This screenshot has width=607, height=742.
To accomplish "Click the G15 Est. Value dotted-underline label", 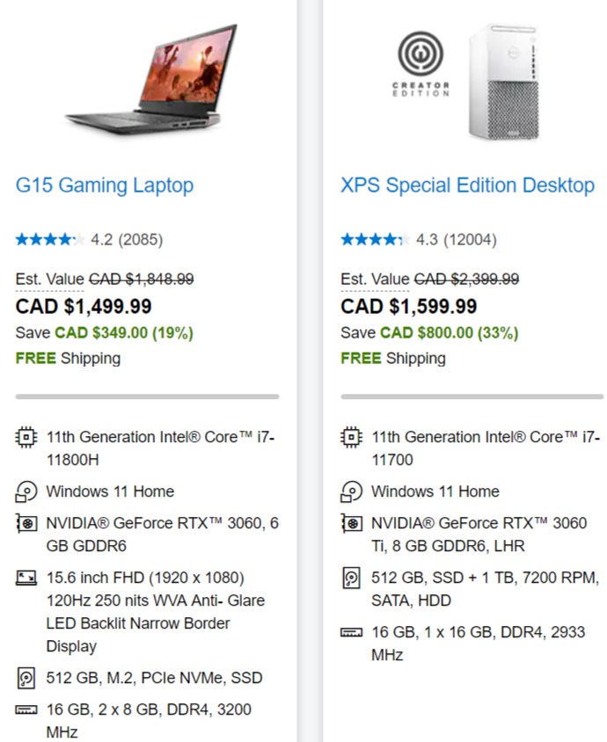I will pyautogui.click(x=50, y=280).
